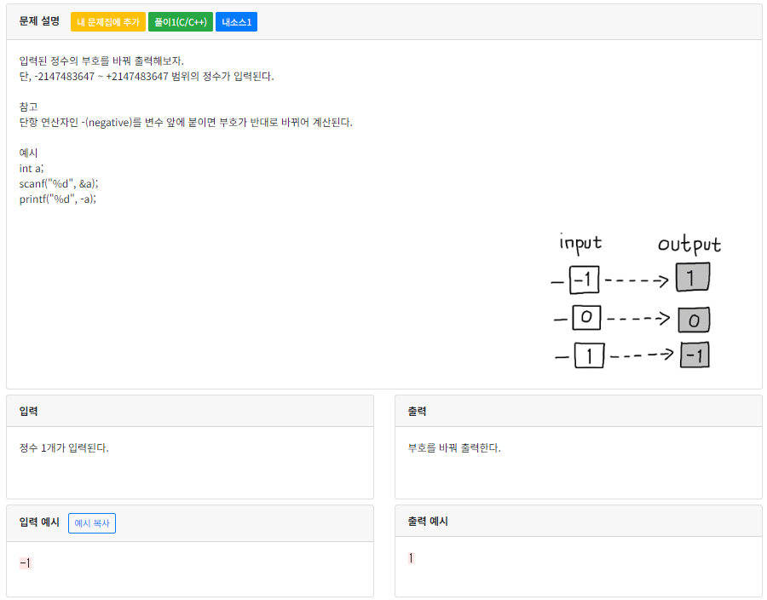
Task: Click the scanf("%d", &a); code line
Action: coord(59,183)
